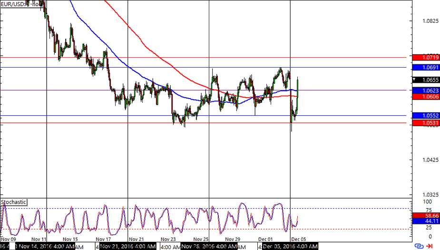Click the Nov 29 date axis label
Screen dimensions: 440x250
pos(233,240)
